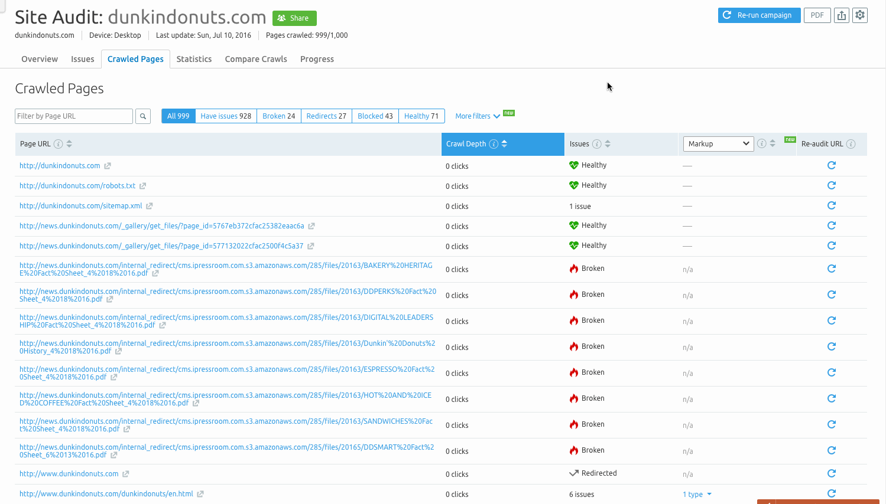This screenshot has height=504, width=886.
Task: Sort by Markup column using sort arrows
Action: pos(773,143)
